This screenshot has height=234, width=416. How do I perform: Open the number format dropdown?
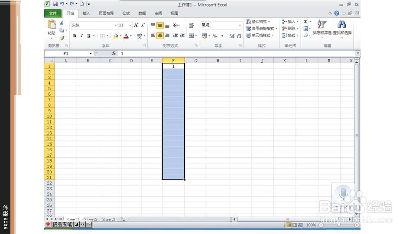click(240, 25)
